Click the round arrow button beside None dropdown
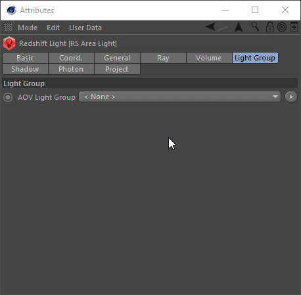Screen dimensions: 301x295 point(291,97)
